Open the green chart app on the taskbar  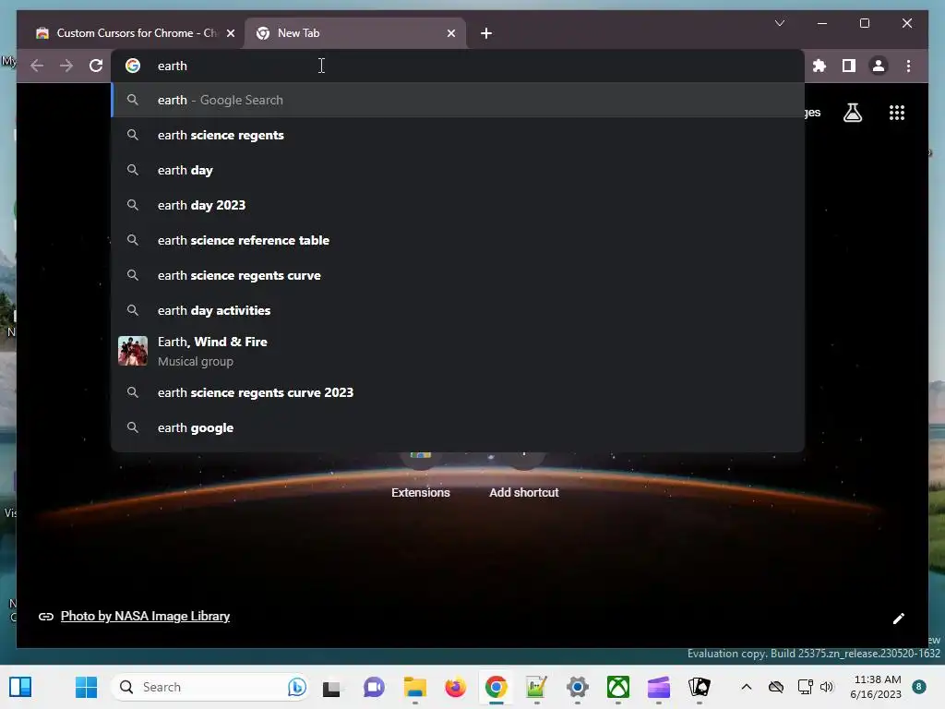click(536, 687)
